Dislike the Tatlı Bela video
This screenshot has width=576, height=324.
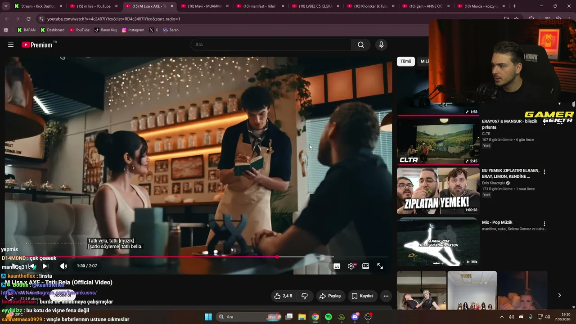point(305,296)
